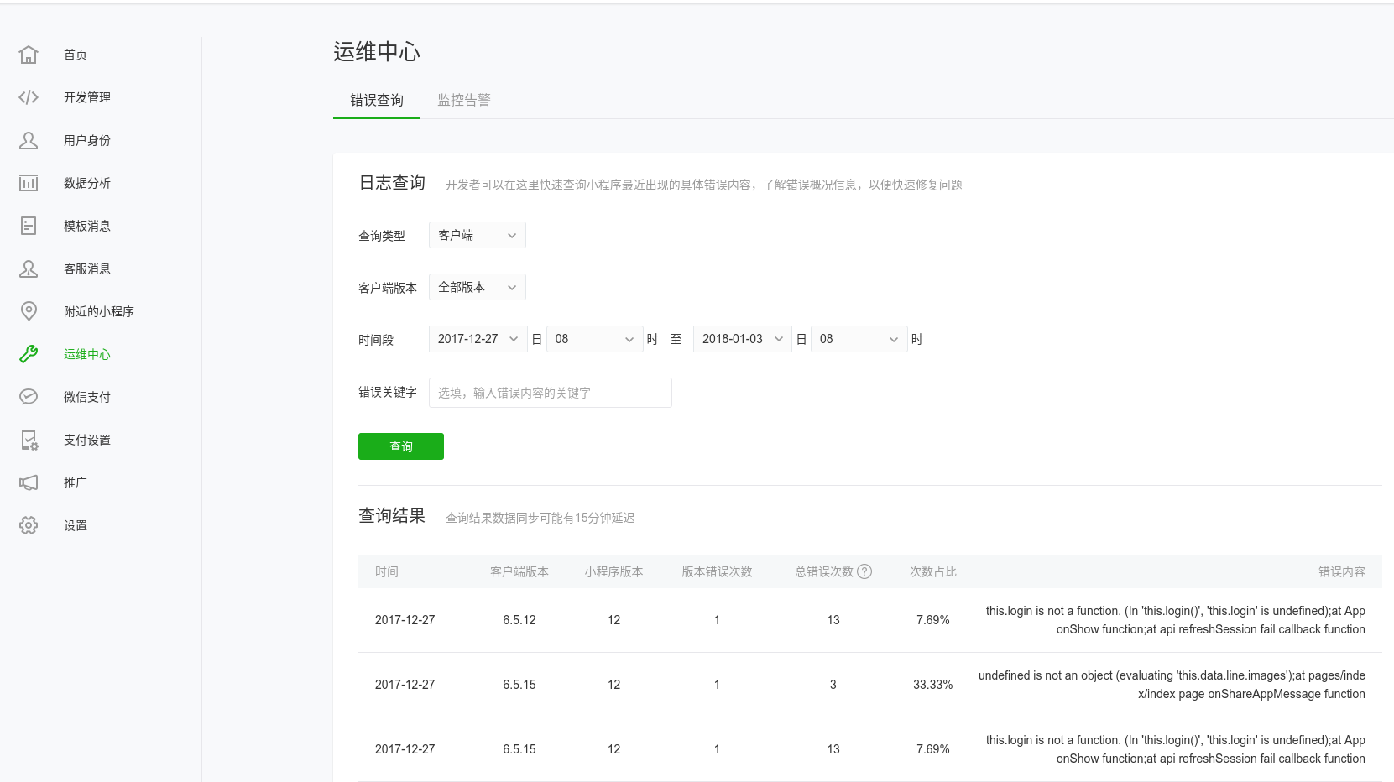The image size is (1394, 782).
Task: Open 推广 in the sidebar
Action: [76, 482]
